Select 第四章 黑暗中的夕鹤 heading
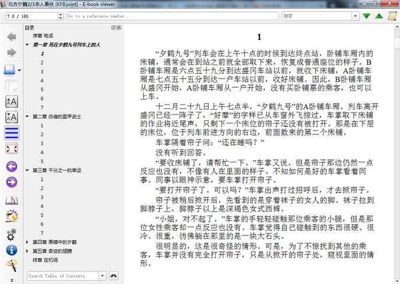 point(55,241)
